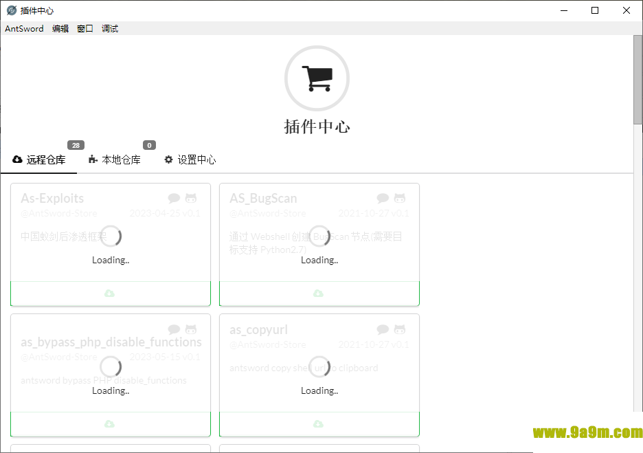
Task: Click the 插件中心 heading text
Action: (x=317, y=126)
